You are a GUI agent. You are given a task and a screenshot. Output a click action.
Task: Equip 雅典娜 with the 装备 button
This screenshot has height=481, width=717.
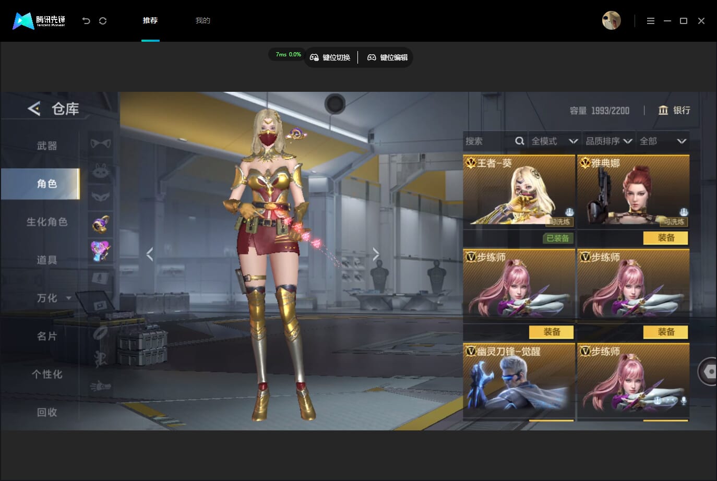[666, 238]
